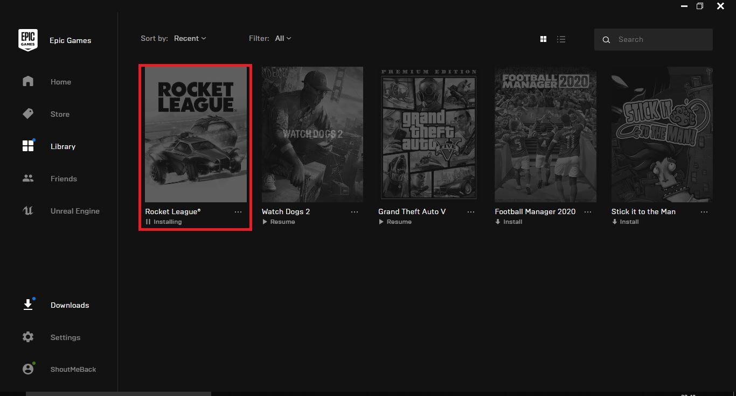Click the Sort by: label
The image size is (736, 396).
pyautogui.click(x=154, y=38)
